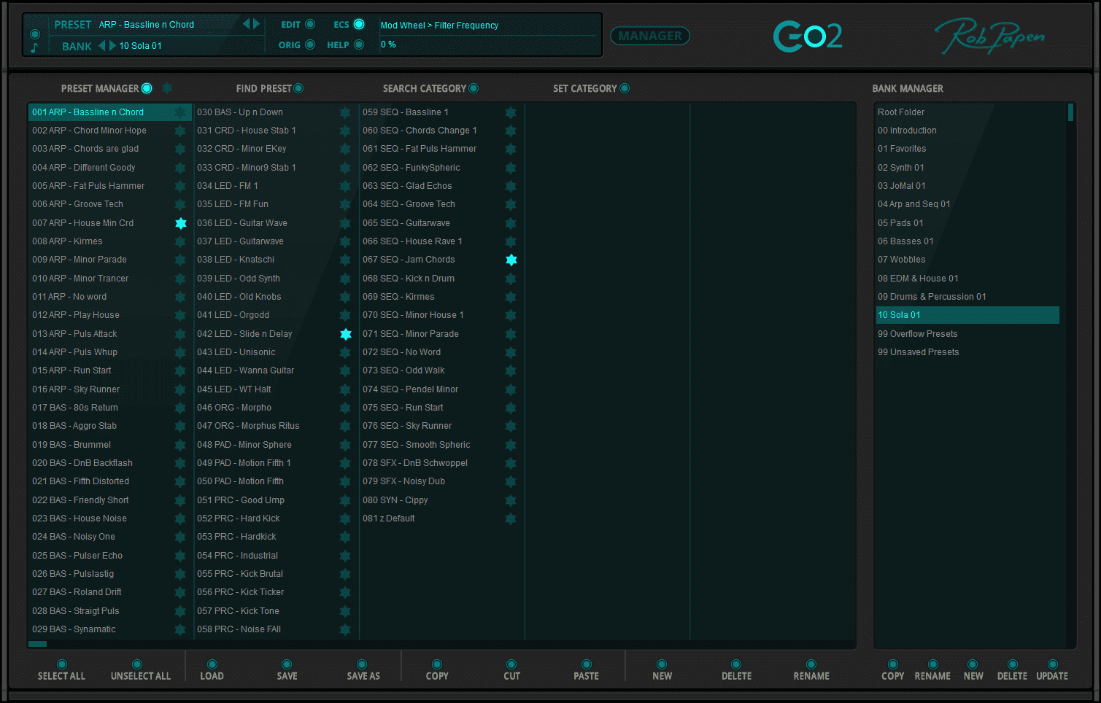Click the MANAGER button
1101x703 pixels.
(650, 36)
